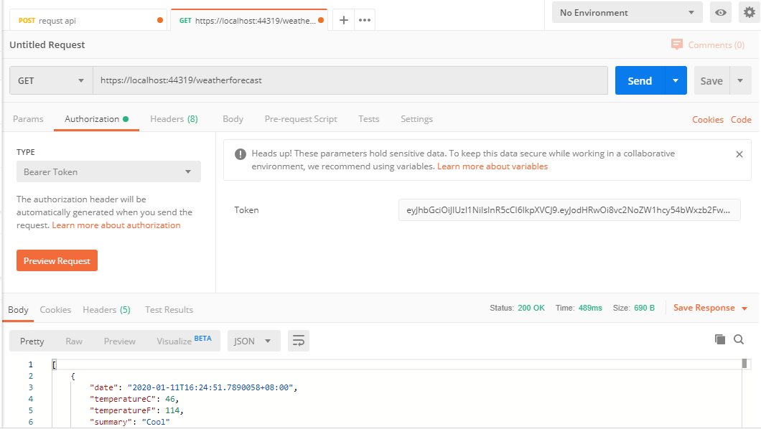Copy response body to clipboard
The height and width of the screenshot is (429, 761).
tap(720, 339)
